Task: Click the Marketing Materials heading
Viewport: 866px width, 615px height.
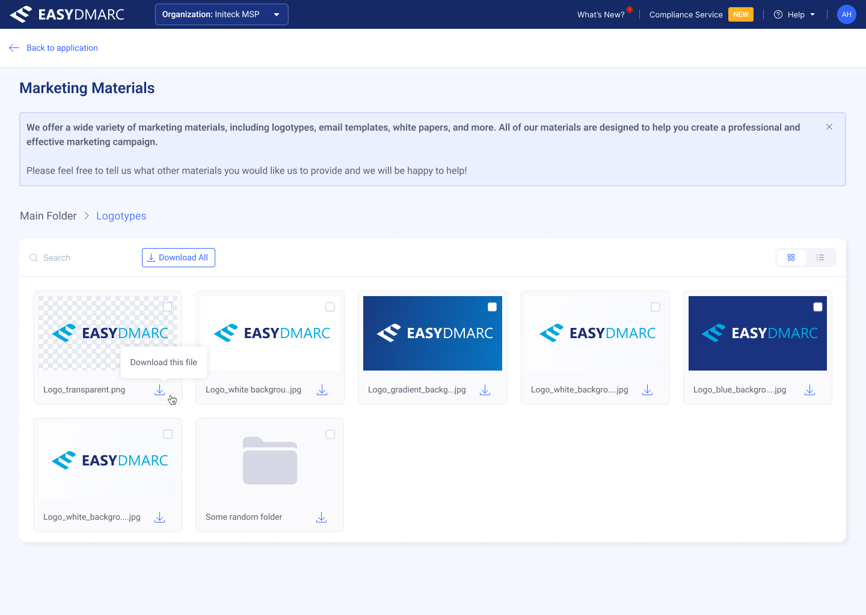Action: (87, 88)
